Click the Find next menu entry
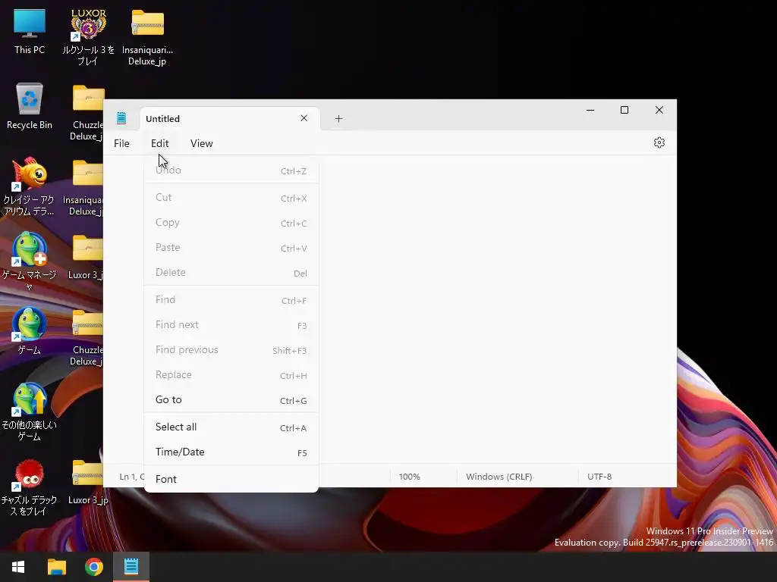The height and width of the screenshot is (582, 777). [x=231, y=325]
